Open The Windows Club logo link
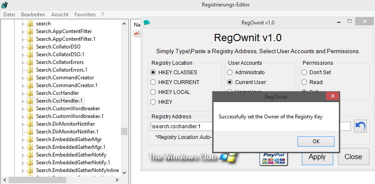Image resolution: width=375 pixels, height=184 pixels. point(192,157)
